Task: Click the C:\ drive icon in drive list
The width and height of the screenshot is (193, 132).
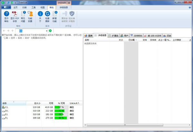Action: coord(4,107)
